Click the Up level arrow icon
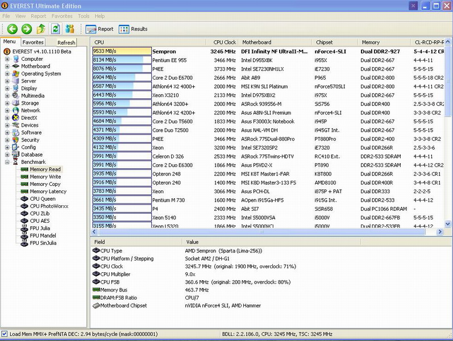The width and height of the screenshot is (453, 341). coord(41,29)
